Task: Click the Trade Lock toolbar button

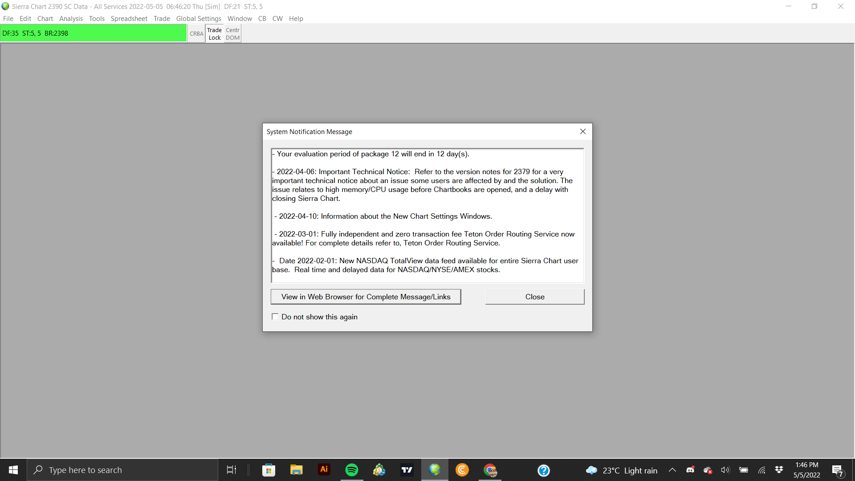Action: [214, 34]
